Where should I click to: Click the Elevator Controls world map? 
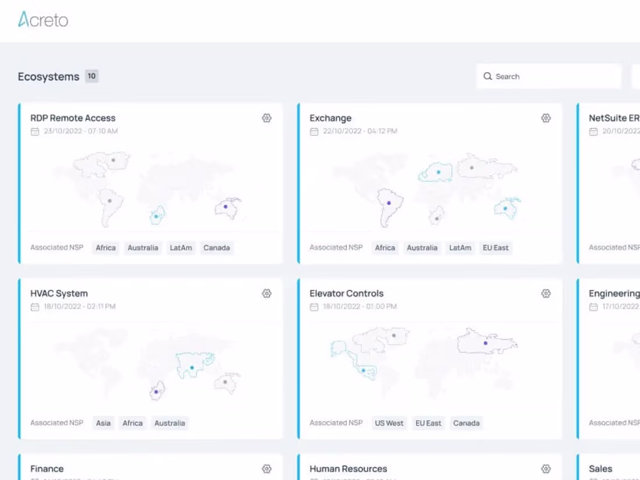click(x=425, y=363)
